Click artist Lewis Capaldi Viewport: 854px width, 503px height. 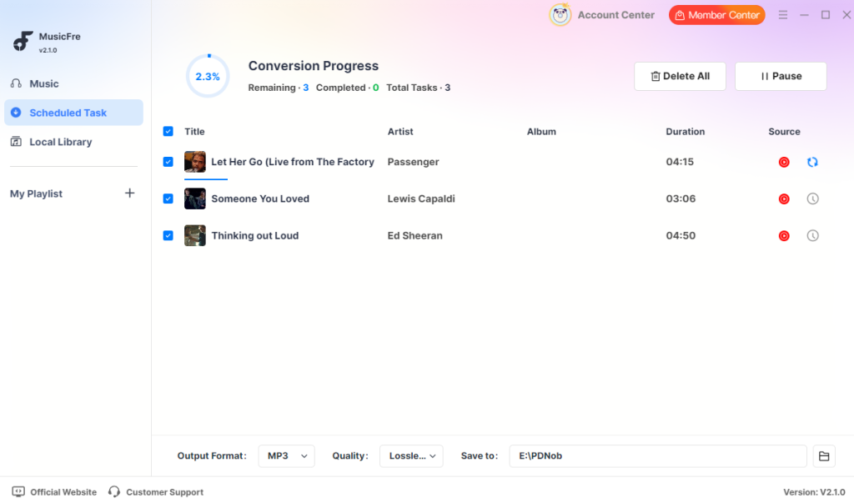421,199
